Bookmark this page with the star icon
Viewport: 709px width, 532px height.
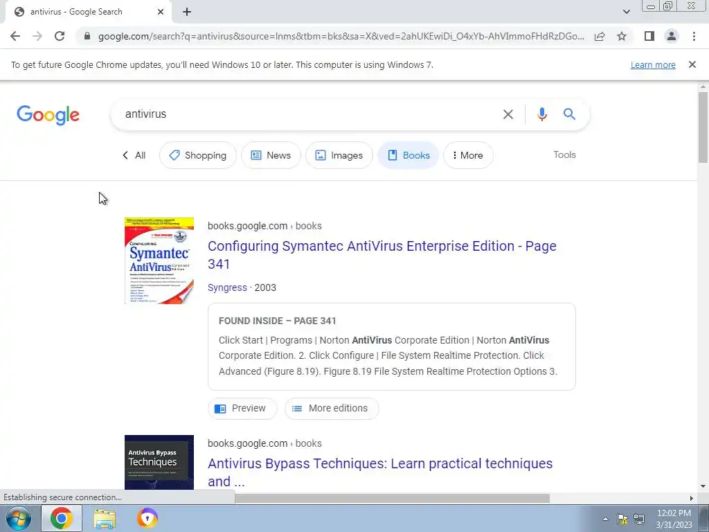point(622,36)
